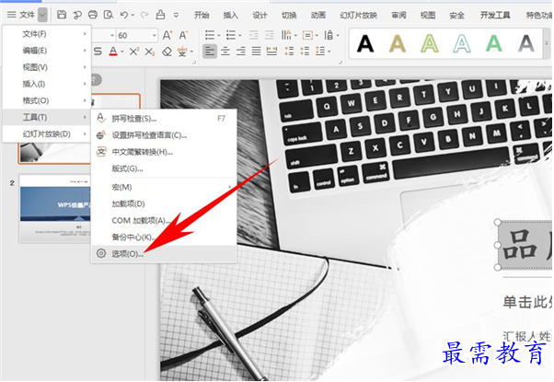Screen dimensions: 554x382
Task: Click the Increase Font Size icon
Action: tap(167, 35)
